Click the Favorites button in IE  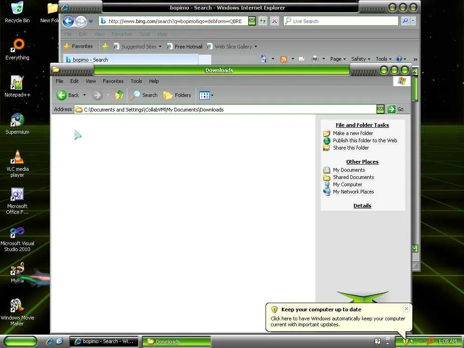click(78, 46)
